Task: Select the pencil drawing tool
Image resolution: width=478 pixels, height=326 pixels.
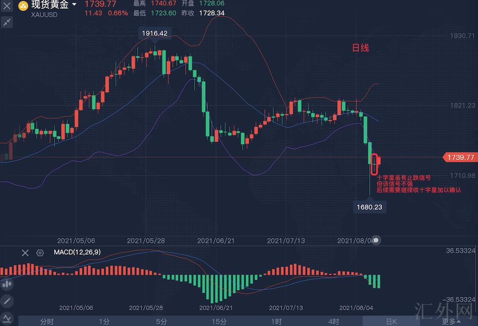Action: pyautogui.click(x=7, y=300)
